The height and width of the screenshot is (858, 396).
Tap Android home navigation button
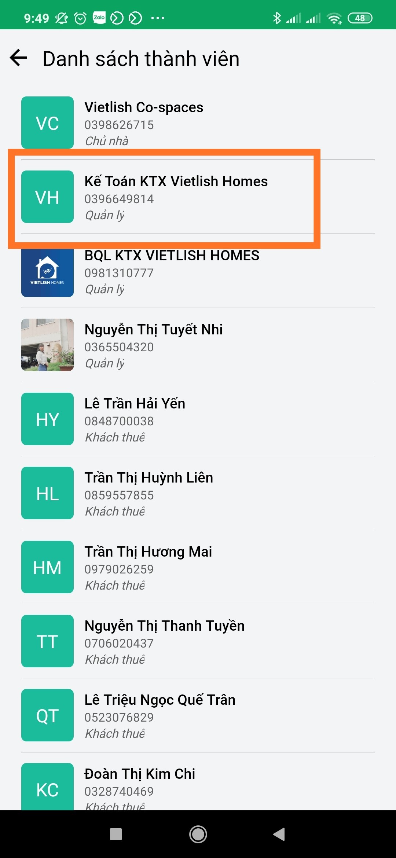coord(198,834)
